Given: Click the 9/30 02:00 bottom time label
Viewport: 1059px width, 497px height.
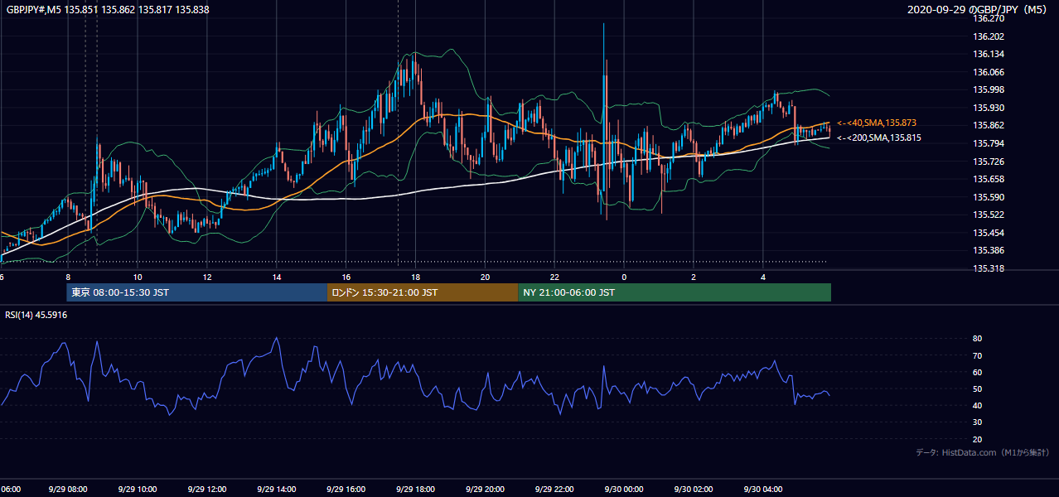Looking at the screenshot, I should point(694,490).
